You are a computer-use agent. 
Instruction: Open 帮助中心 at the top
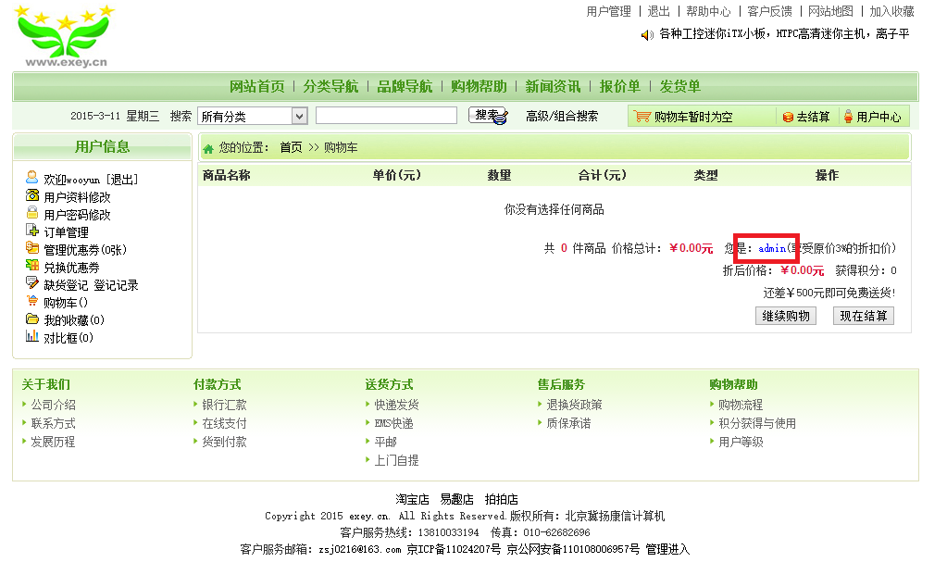pos(708,11)
